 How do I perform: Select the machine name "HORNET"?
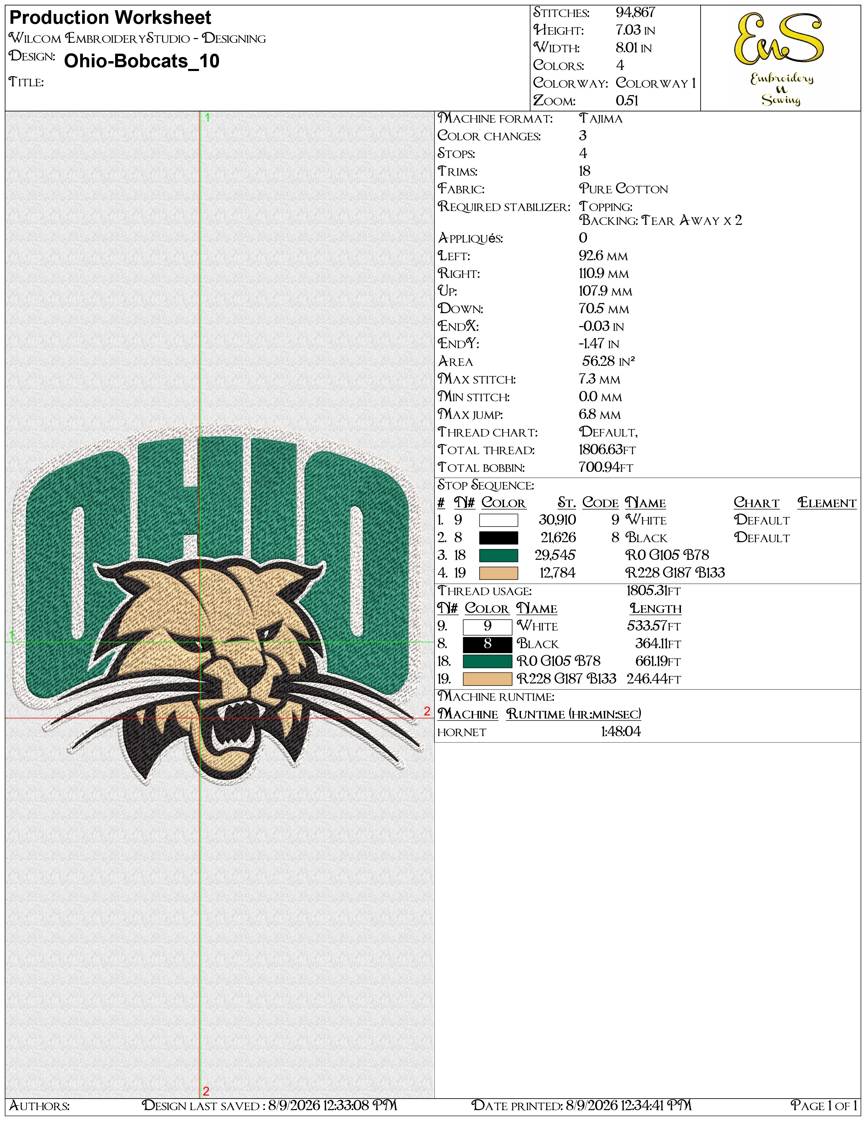point(462,732)
